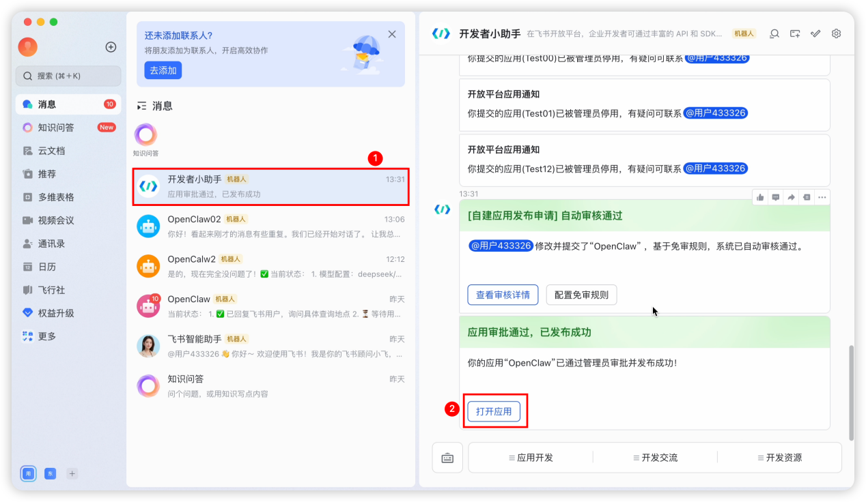
Task: Open 多维表格 from the sidebar
Action: pos(48,196)
